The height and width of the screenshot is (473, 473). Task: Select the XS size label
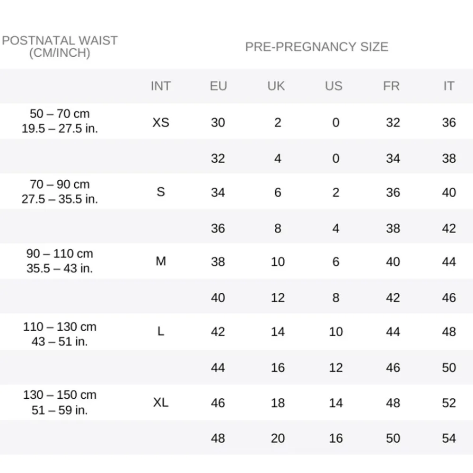pos(161,123)
